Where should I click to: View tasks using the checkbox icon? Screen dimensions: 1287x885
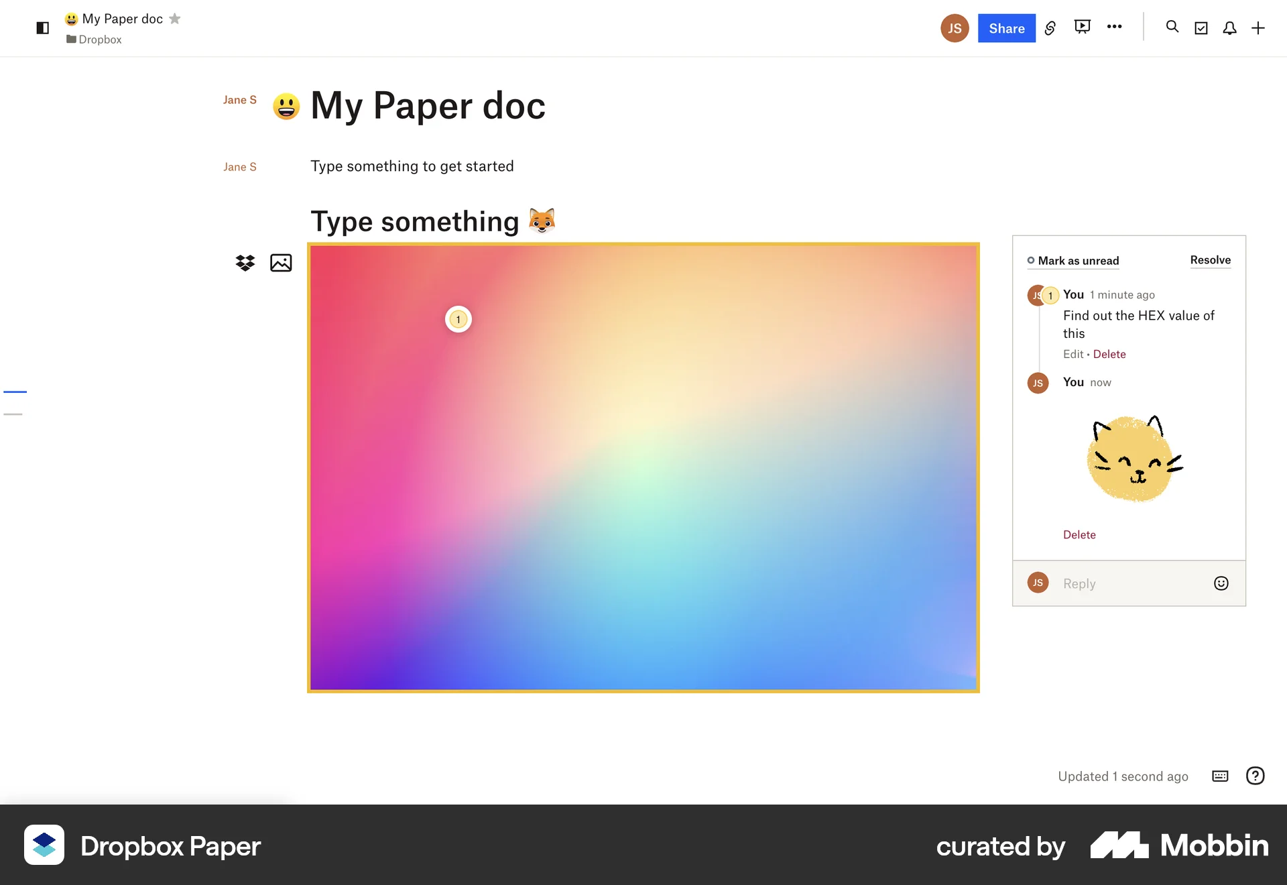(1201, 28)
